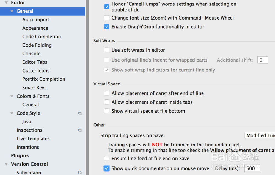The width and height of the screenshot is (275, 175).
Task: Enable the 'Use soft wraps in editor' checkbox
Action: (x=107, y=50)
